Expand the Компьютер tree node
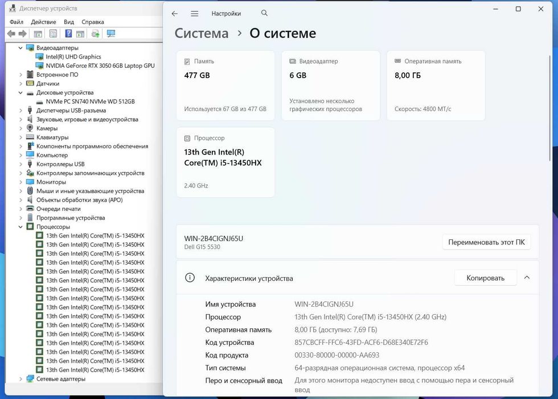The width and height of the screenshot is (558, 399). pos(20,155)
